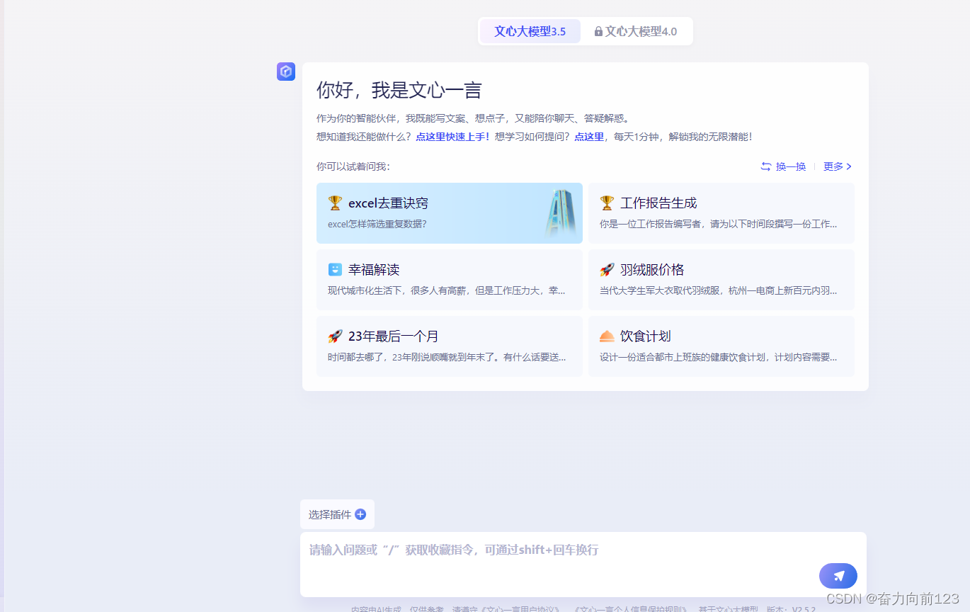Click the description starting 你是一位工作报告编写者
Screen dimensions: 970x612
tap(719, 224)
